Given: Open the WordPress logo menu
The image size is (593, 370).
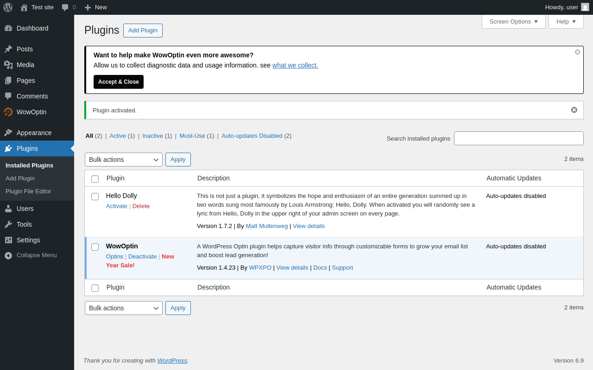Looking at the screenshot, I should [8, 7].
